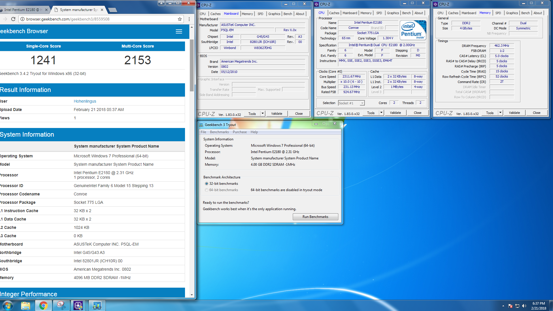Close the System manufacturer Chrome tab

[102, 10]
